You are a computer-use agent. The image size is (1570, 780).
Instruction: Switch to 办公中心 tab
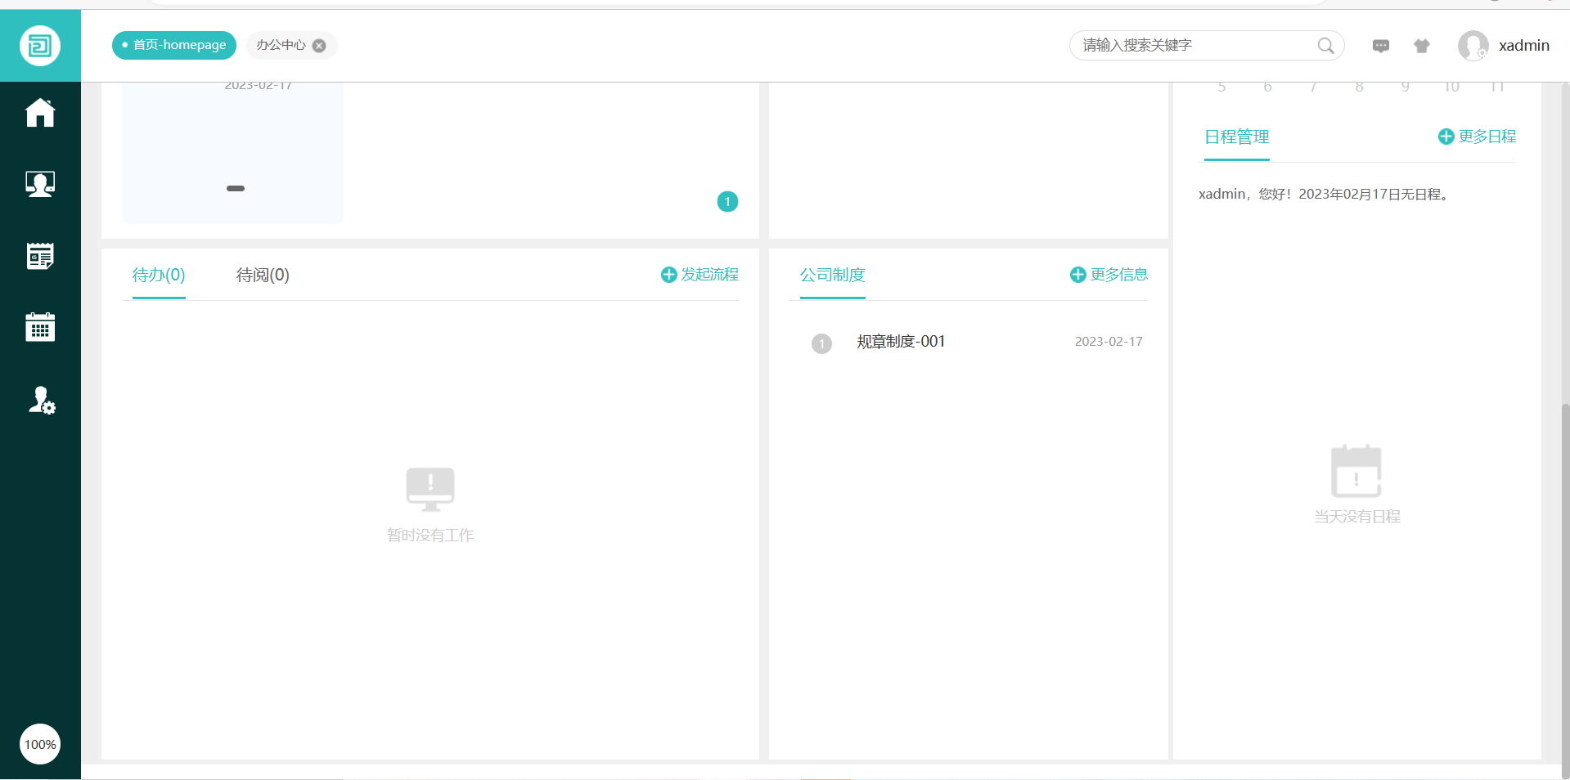coord(281,45)
